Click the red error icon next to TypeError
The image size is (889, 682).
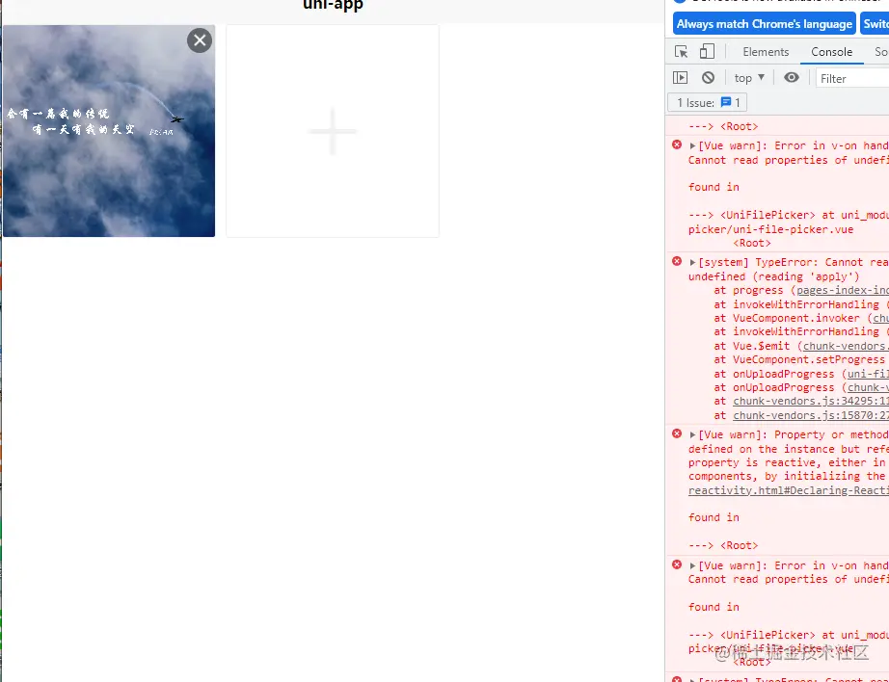click(x=676, y=260)
